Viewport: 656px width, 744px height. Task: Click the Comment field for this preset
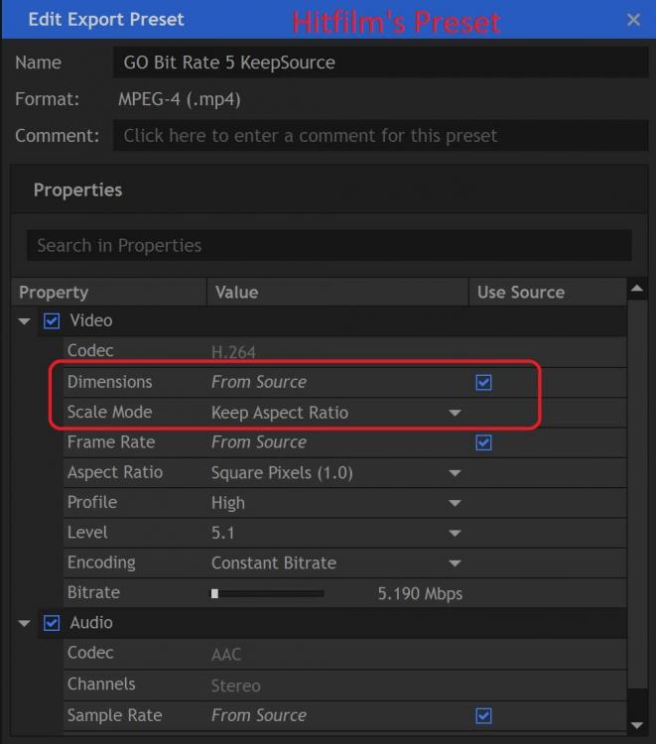coord(381,136)
